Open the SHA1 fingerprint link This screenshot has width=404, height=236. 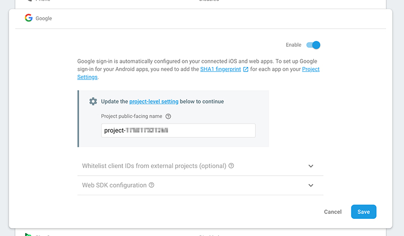click(221, 69)
